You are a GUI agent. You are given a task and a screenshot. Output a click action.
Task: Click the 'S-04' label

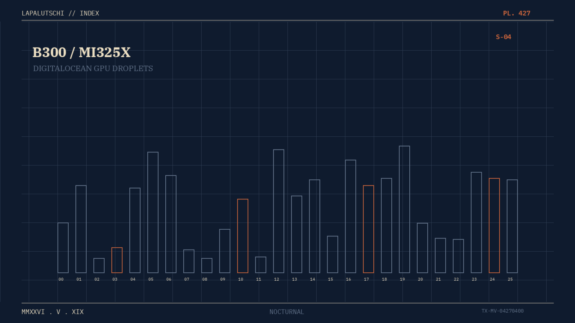pos(504,37)
